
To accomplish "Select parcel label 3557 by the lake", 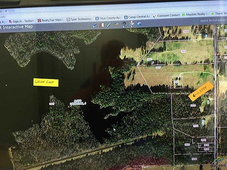I will 52,104.
